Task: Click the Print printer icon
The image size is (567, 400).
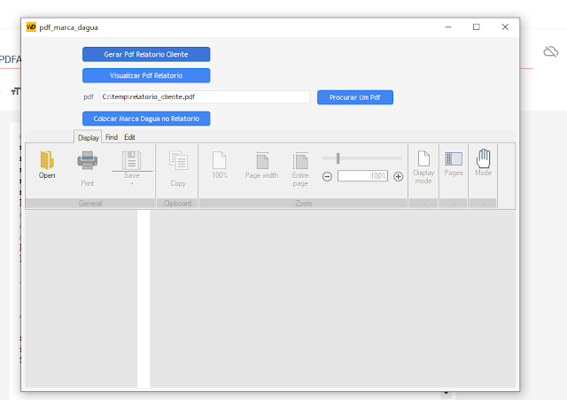Action: (87, 160)
